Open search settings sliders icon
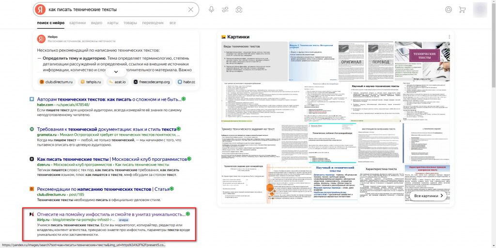The image size is (496, 248). [x=225, y=10]
